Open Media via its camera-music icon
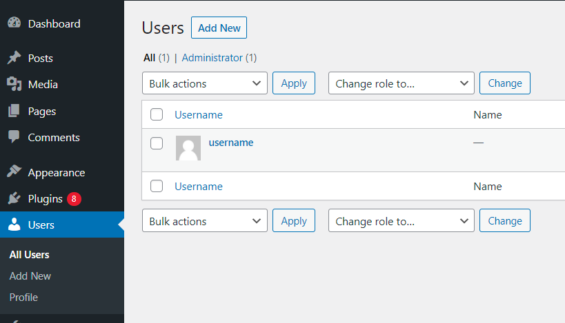This screenshot has height=323, width=565. coord(14,85)
